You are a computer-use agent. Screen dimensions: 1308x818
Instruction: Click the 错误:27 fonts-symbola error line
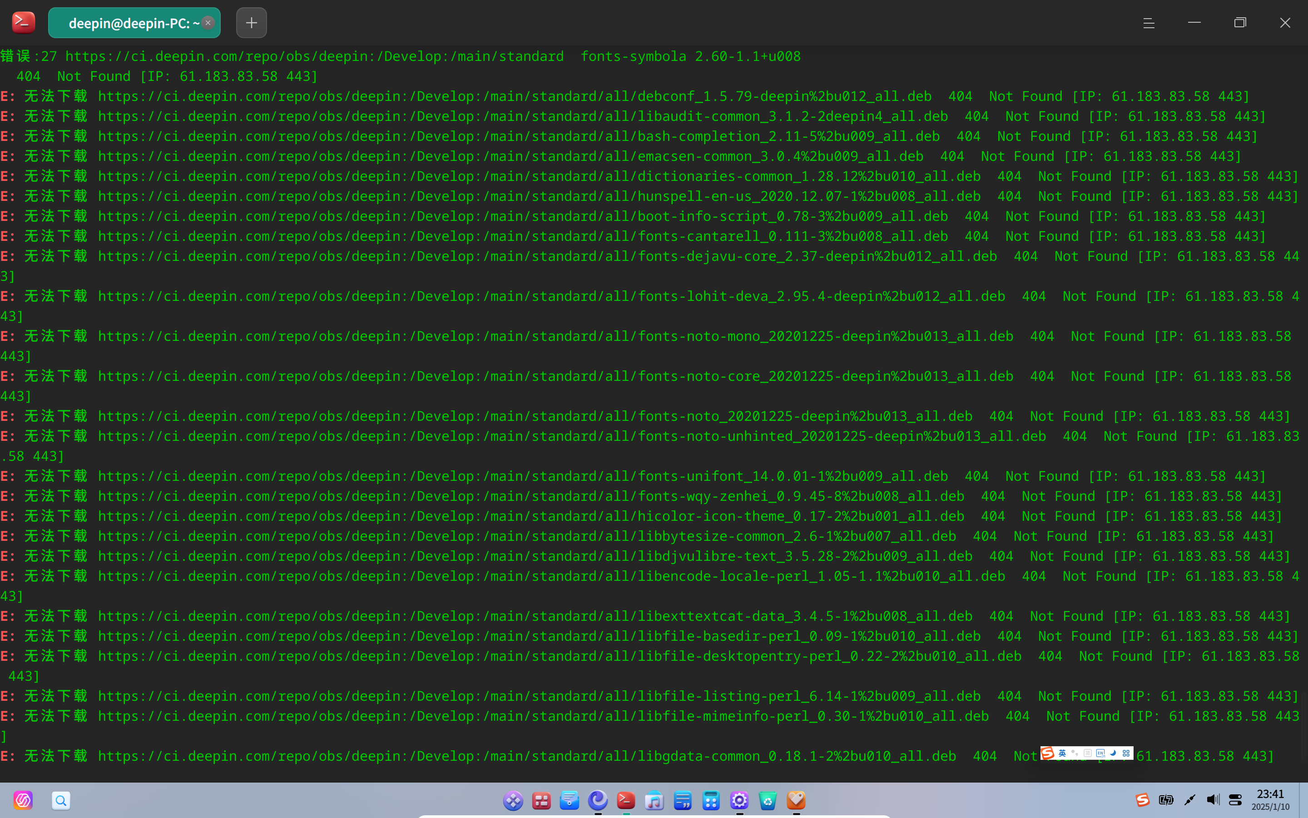[401, 56]
